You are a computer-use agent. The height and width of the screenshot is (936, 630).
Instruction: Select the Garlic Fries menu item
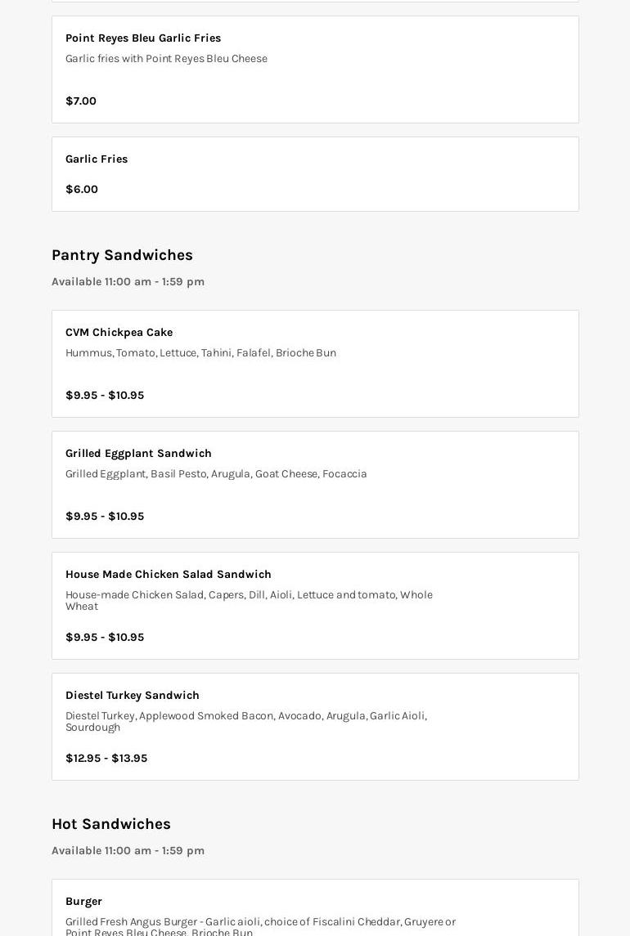click(x=97, y=159)
